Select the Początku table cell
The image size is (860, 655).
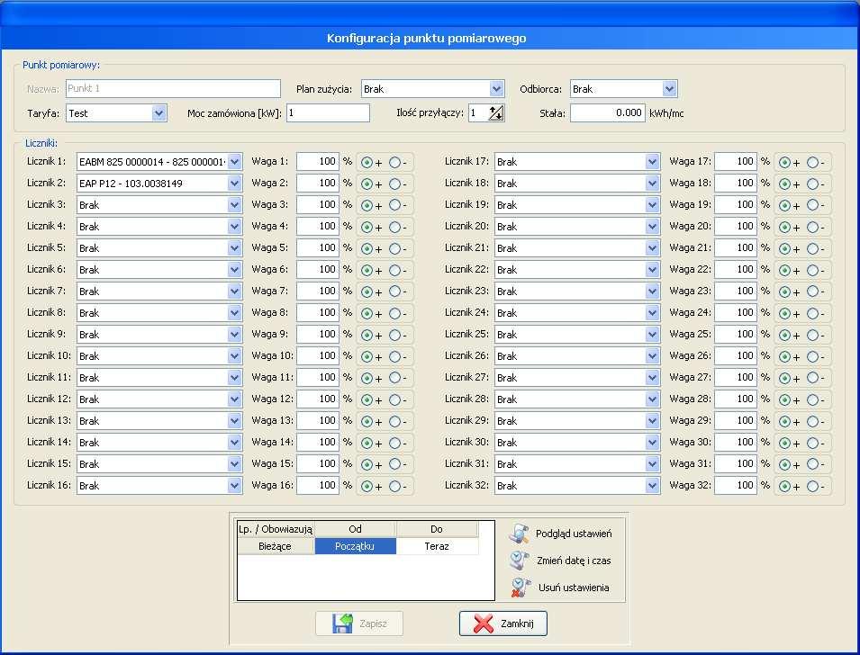355,546
